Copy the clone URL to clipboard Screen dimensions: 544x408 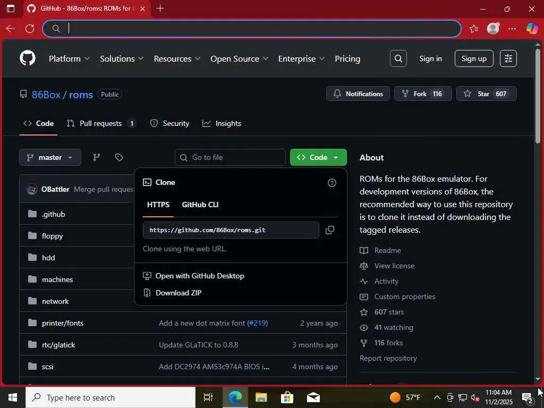329,230
